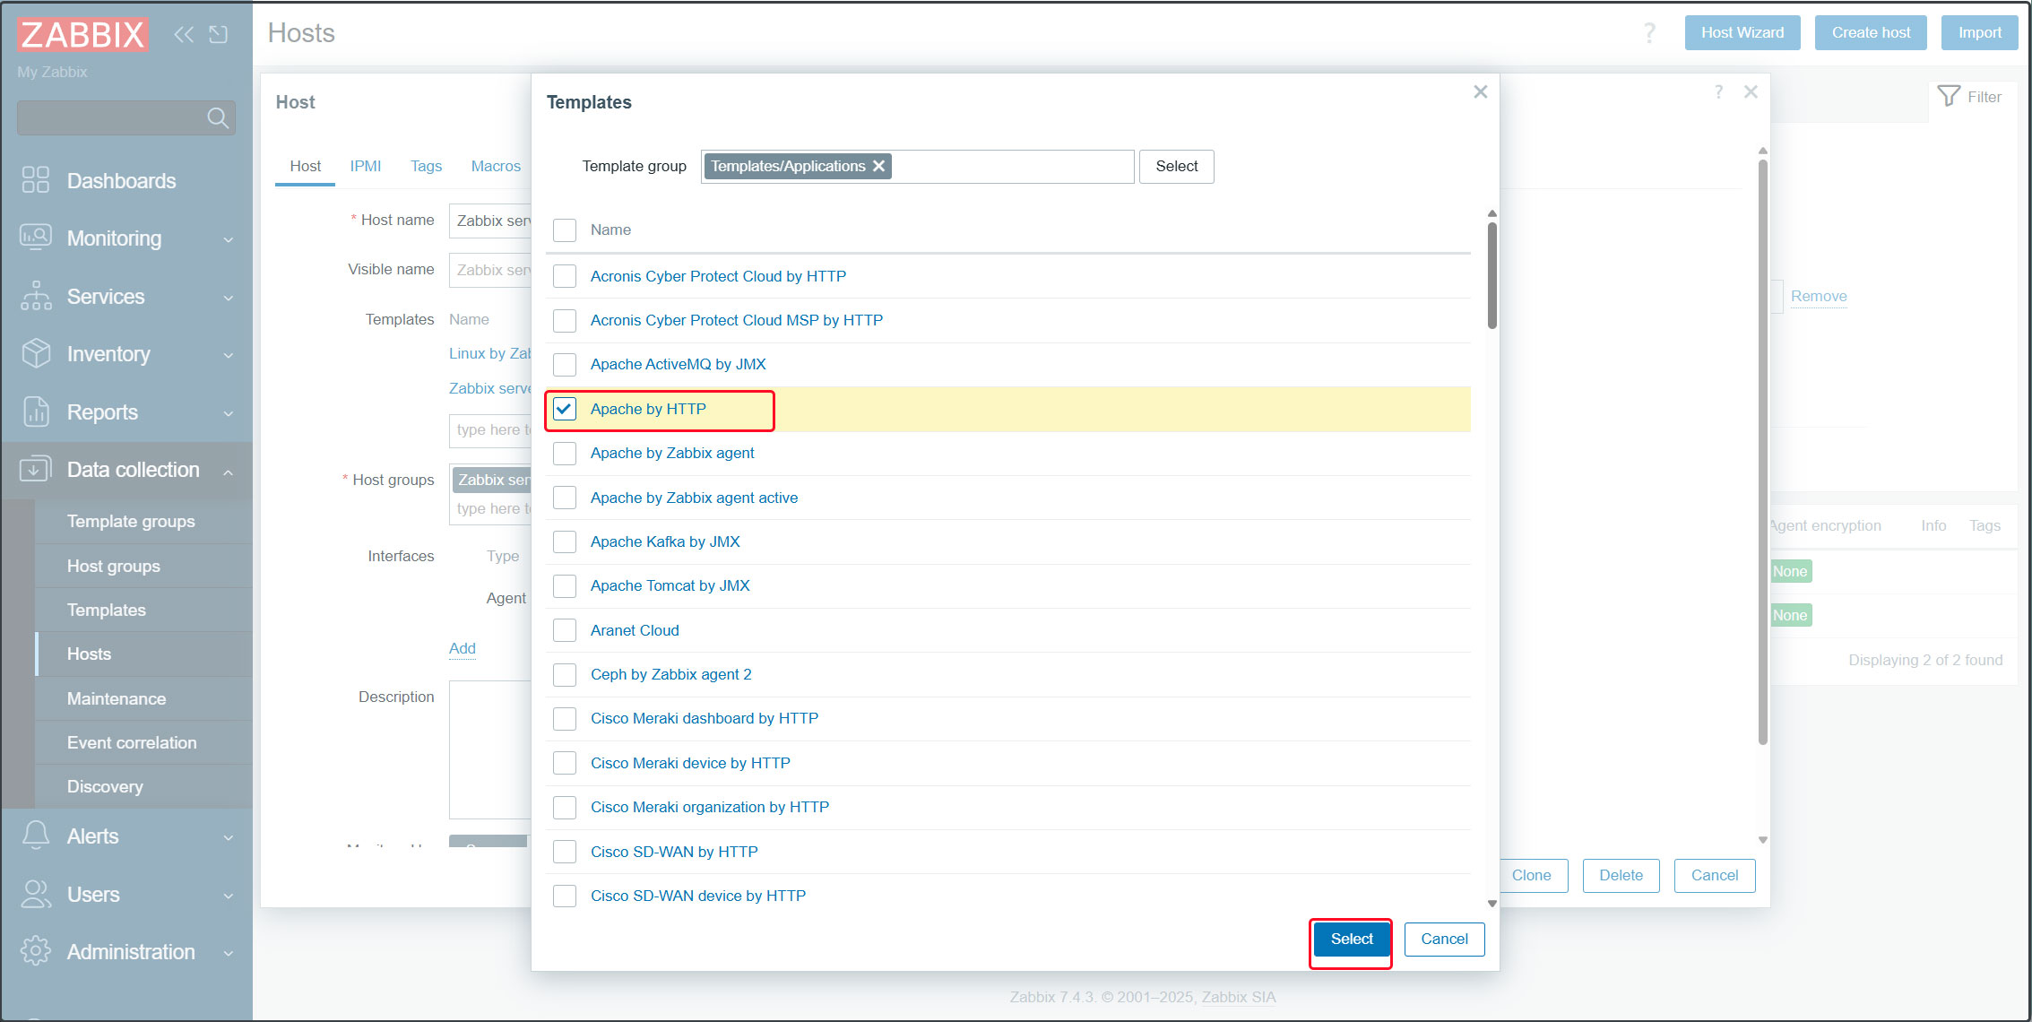Confirm with the blue Select button
This screenshot has height=1022, width=2032.
click(1351, 939)
